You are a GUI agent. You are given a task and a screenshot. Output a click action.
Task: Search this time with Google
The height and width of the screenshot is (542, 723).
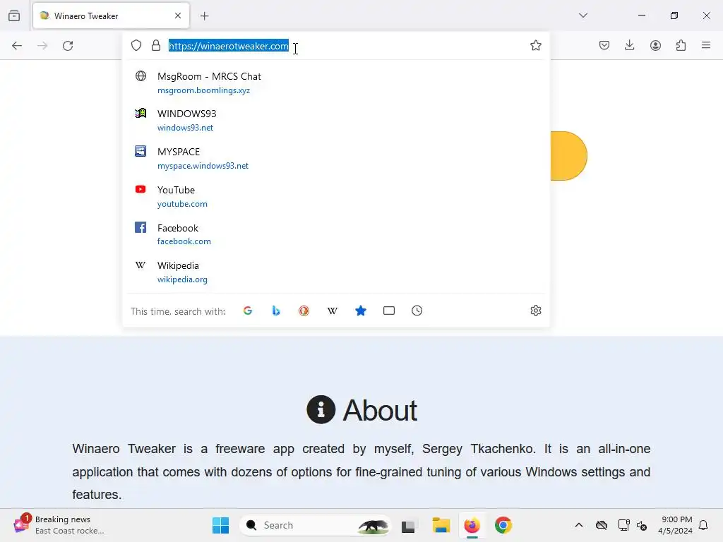tap(248, 311)
